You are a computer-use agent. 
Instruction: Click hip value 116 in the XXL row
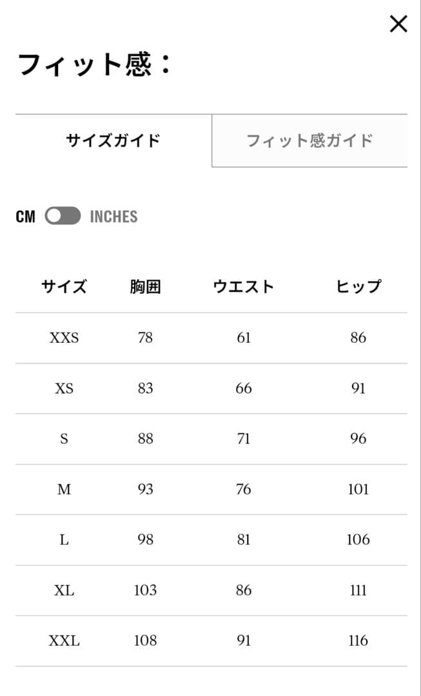coord(358,641)
